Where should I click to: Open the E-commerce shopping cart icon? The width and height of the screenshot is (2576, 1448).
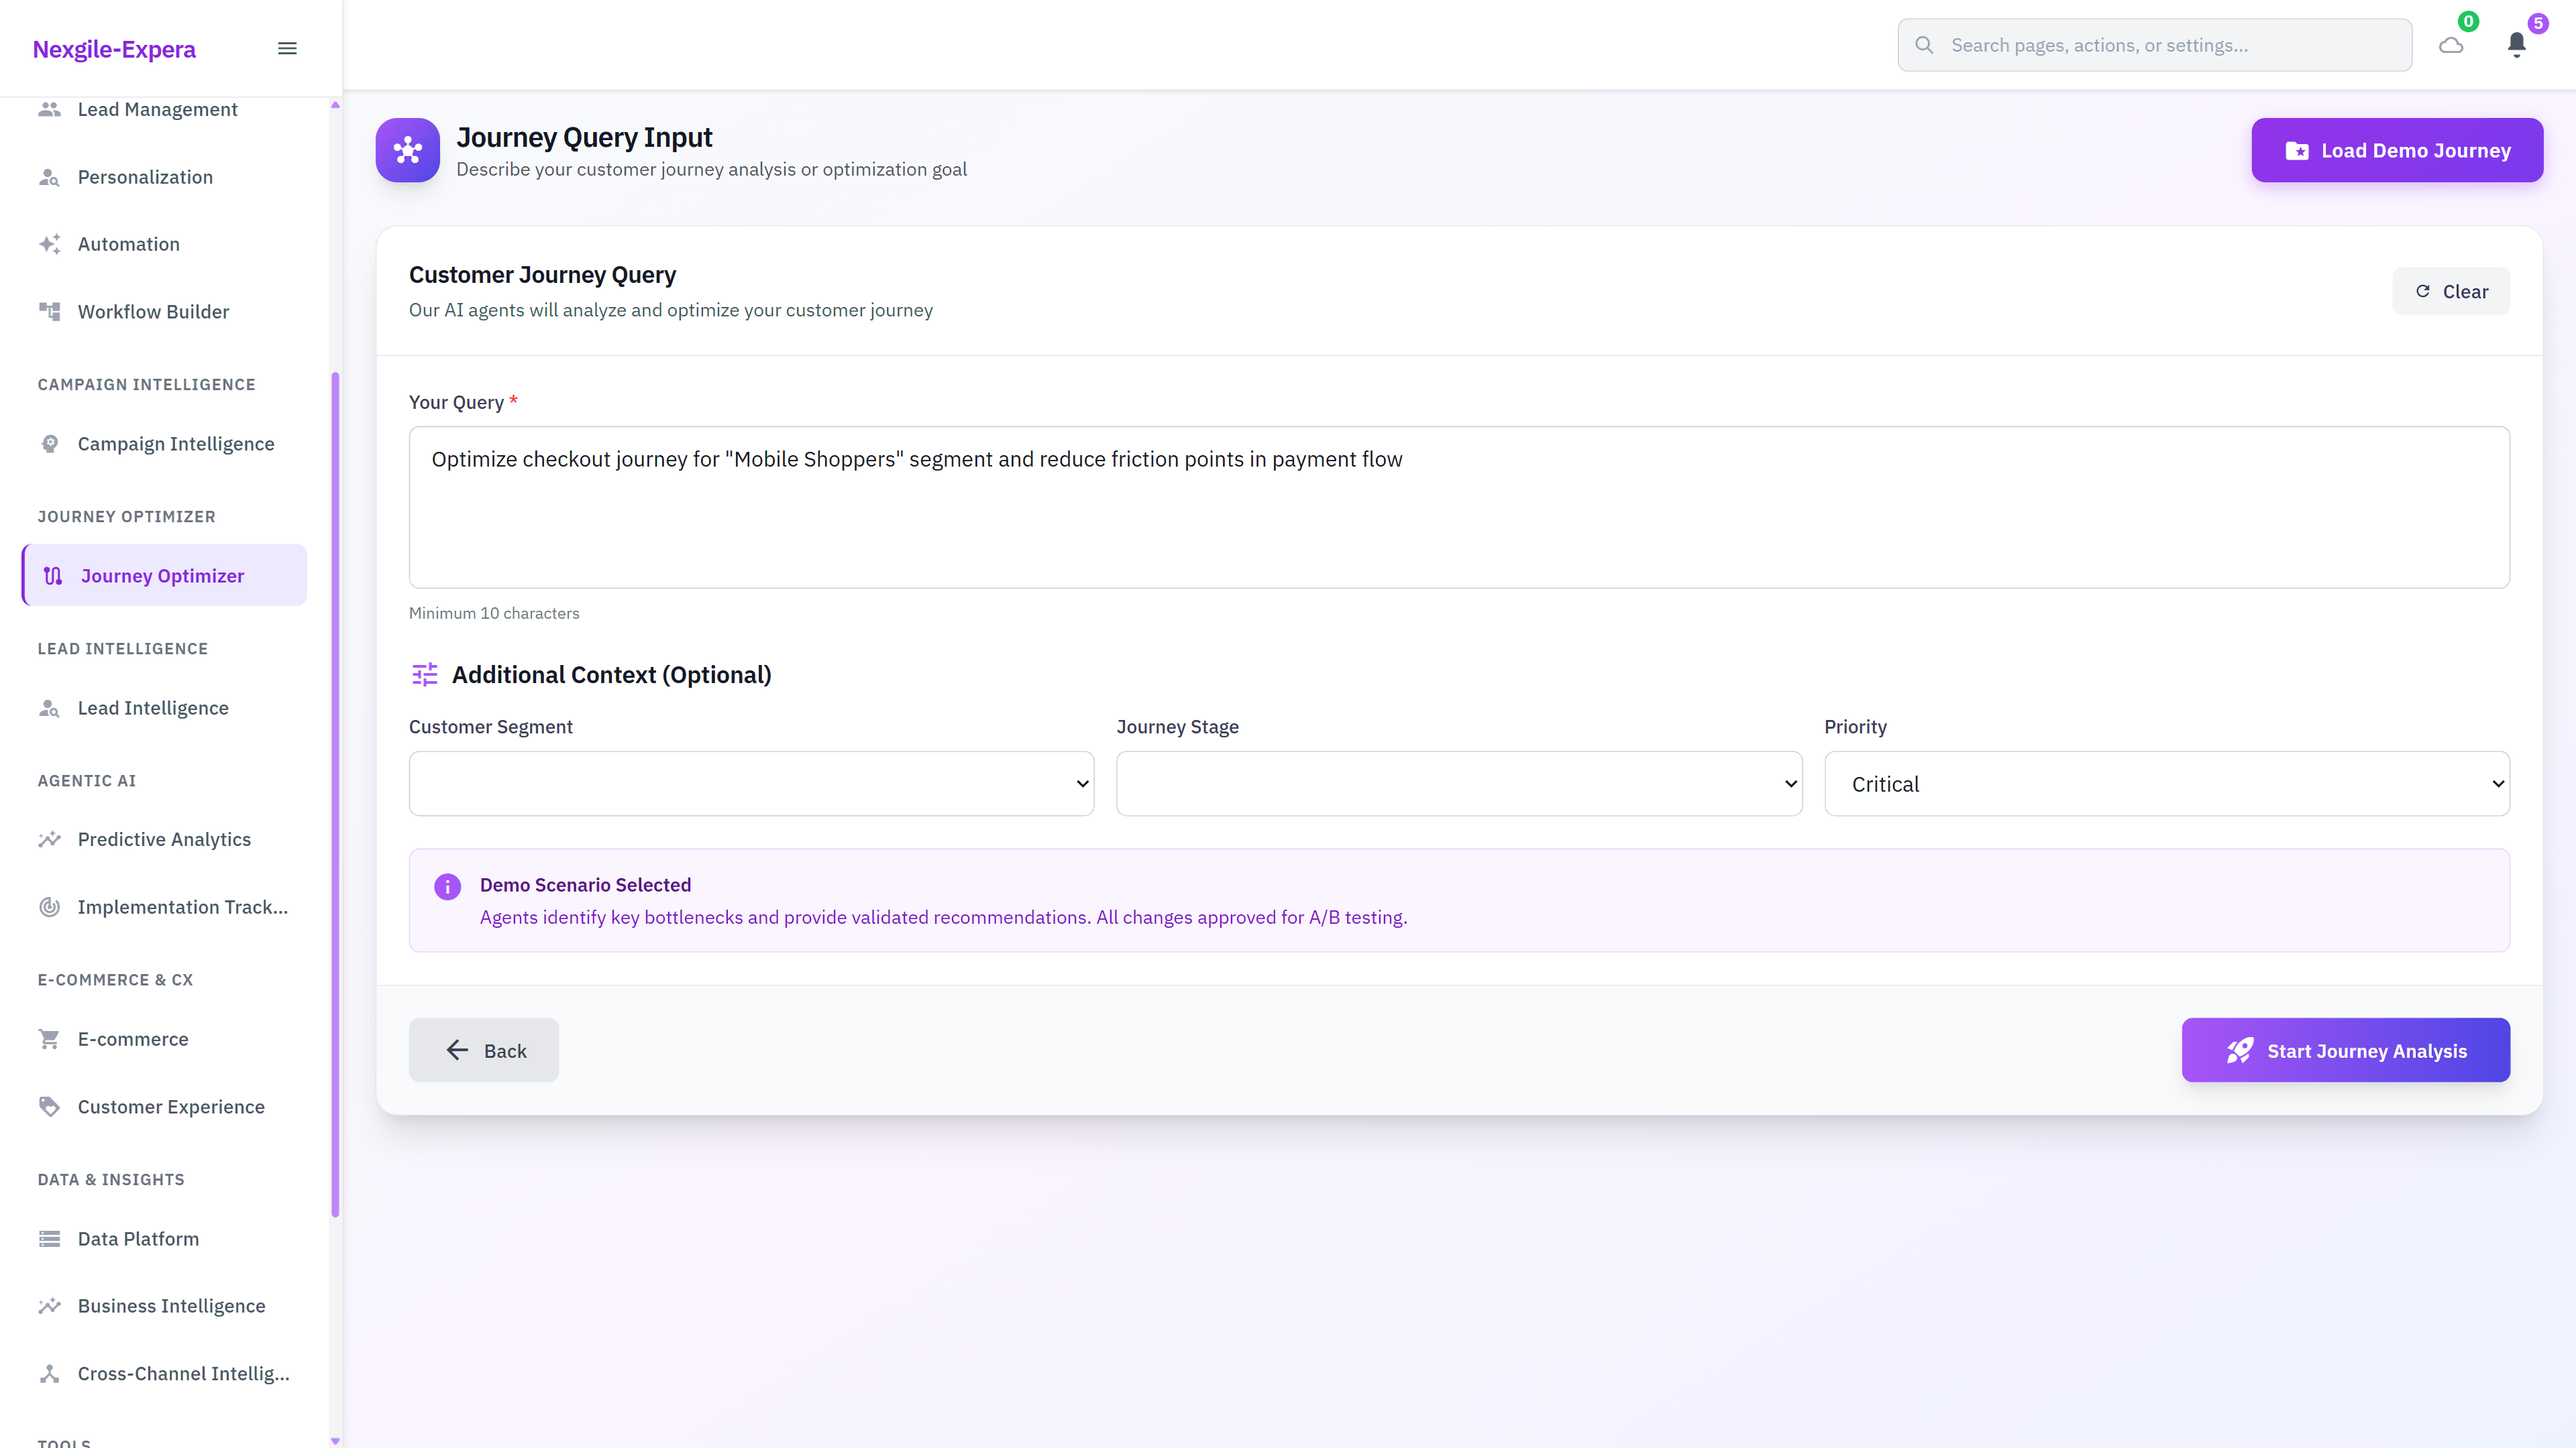49,1038
